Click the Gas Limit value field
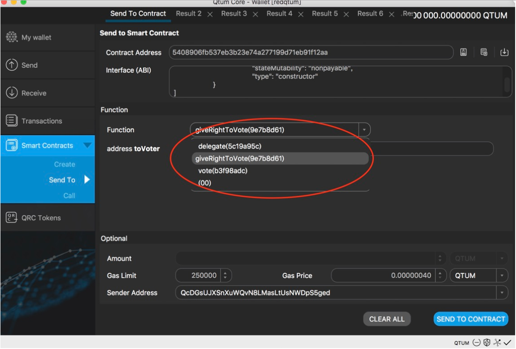The height and width of the screenshot is (349, 516). [199, 275]
